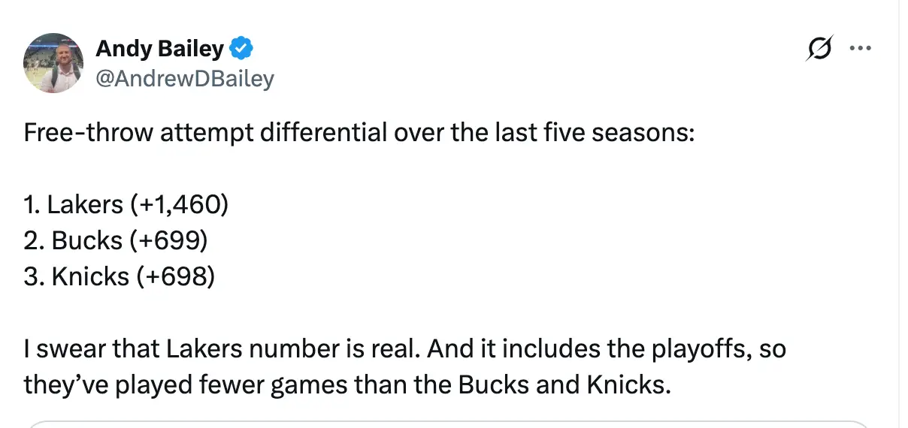The width and height of the screenshot is (908, 428).
Task: Click the "Free-throw attempt differential" opening phrase
Action: click(206, 133)
